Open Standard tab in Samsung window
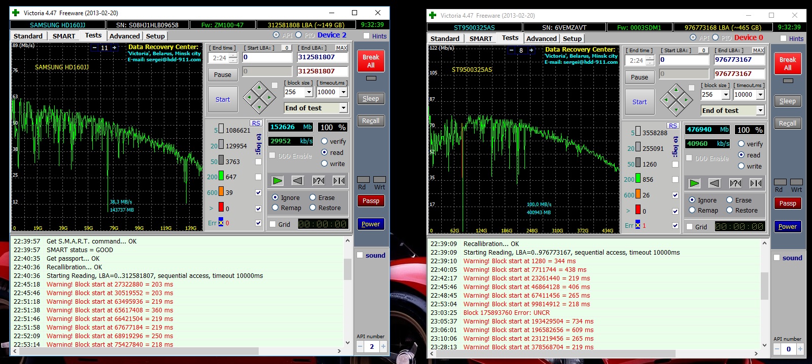 [x=28, y=36]
